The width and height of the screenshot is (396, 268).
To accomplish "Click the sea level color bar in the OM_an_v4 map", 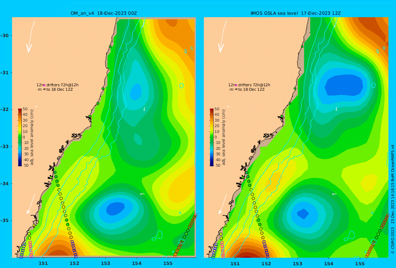I will [x=20, y=137].
